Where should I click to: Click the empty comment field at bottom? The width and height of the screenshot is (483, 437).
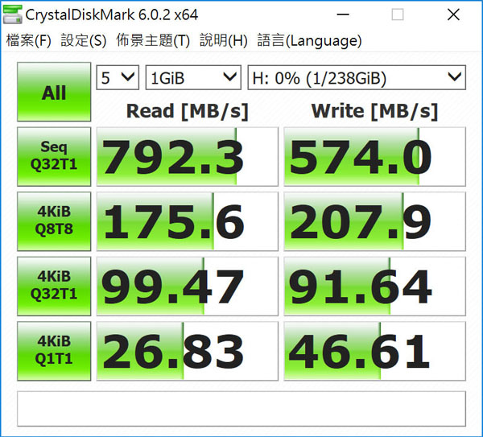(242, 409)
